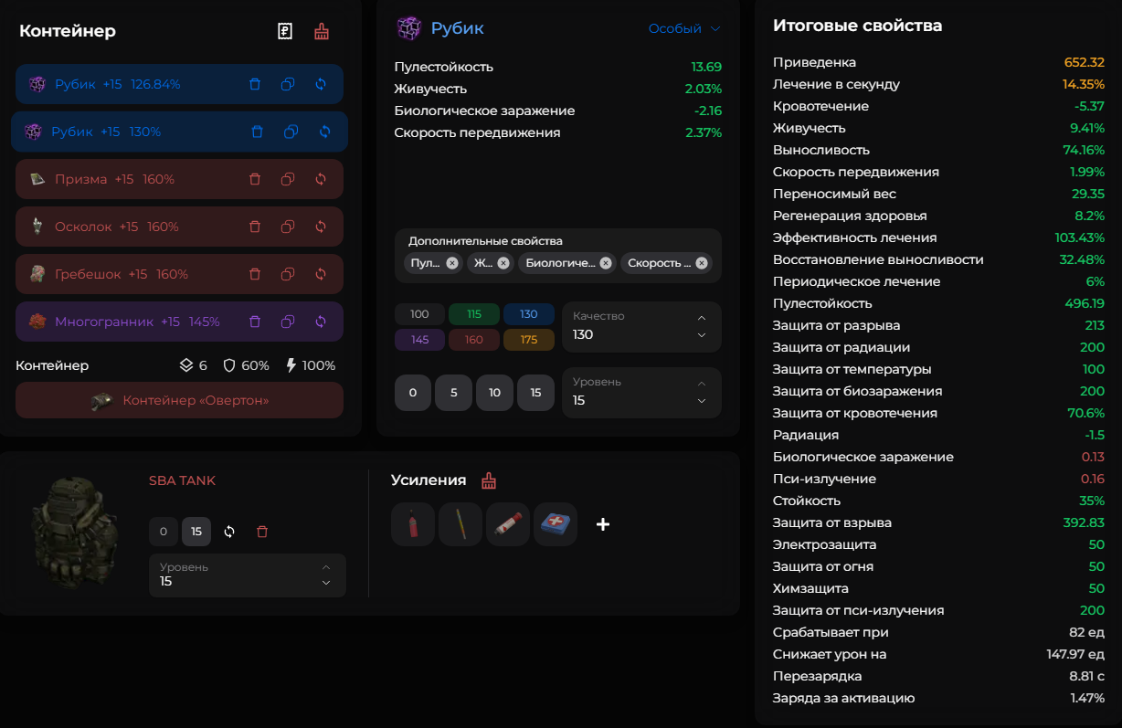Image resolution: width=1122 pixels, height=728 pixels.
Task: Set SBA TANK level to 0
Action: click(163, 532)
